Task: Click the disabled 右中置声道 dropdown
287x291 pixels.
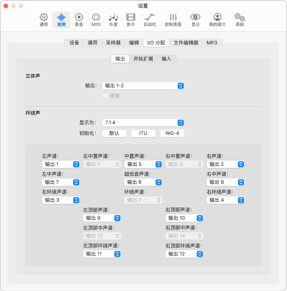Action: (x=185, y=164)
